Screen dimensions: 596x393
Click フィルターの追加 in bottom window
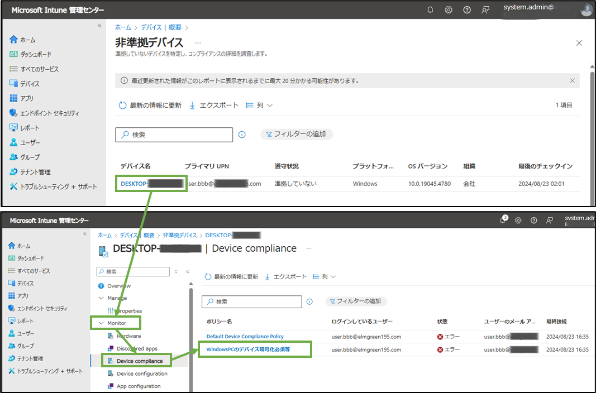tap(356, 301)
